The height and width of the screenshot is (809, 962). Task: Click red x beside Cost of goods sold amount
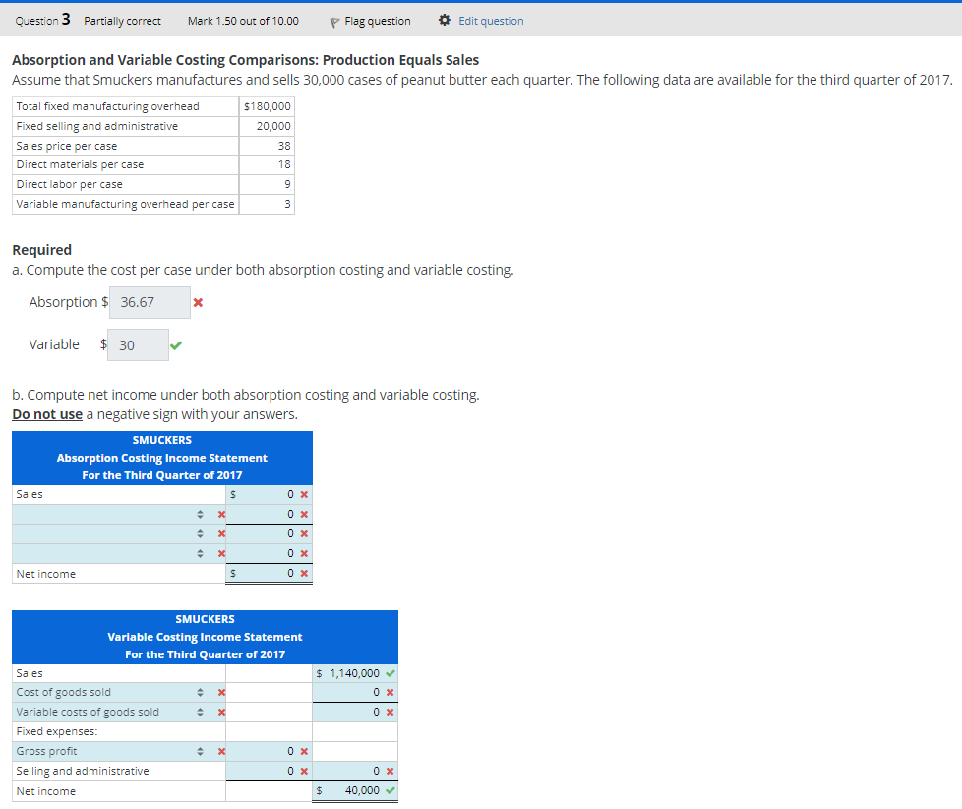pos(390,692)
